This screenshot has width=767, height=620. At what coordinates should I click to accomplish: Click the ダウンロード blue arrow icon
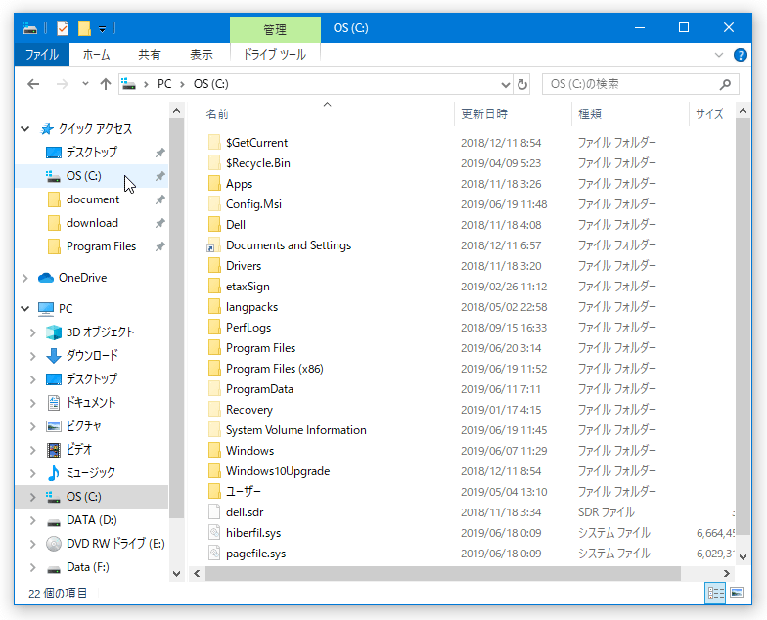click(53, 356)
